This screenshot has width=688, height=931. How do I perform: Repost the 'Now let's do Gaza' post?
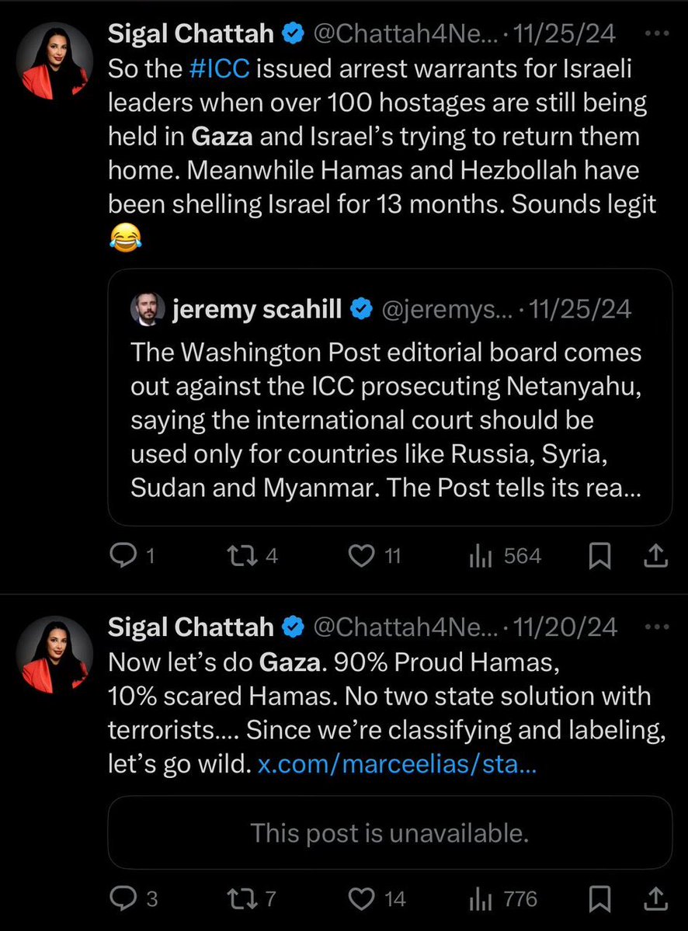tap(235, 899)
